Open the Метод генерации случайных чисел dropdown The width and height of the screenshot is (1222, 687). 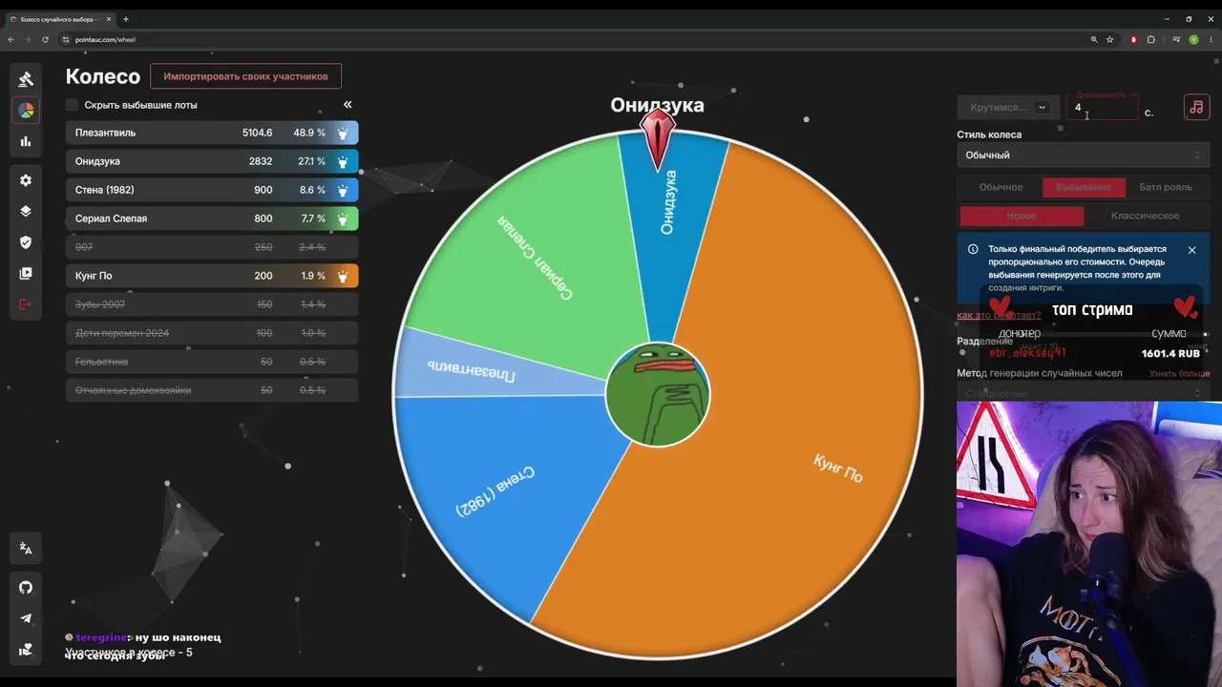click(x=1083, y=393)
